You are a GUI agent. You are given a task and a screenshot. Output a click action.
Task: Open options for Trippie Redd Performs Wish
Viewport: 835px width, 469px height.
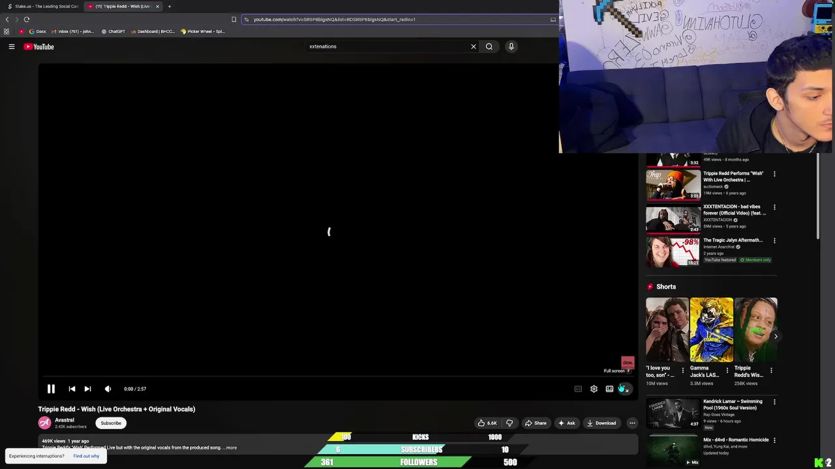tap(774, 174)
